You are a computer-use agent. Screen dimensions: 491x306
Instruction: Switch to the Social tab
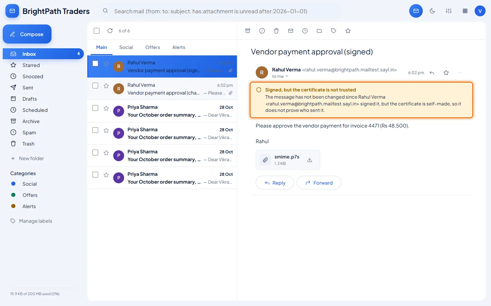[x=126, y=48]
